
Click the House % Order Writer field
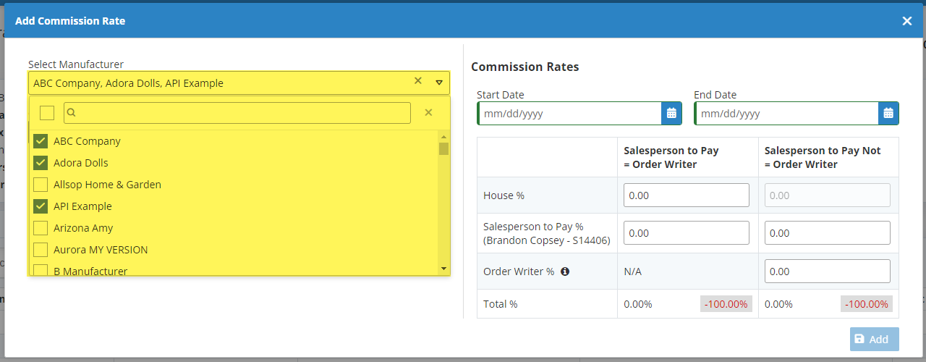tap(686, 195)
